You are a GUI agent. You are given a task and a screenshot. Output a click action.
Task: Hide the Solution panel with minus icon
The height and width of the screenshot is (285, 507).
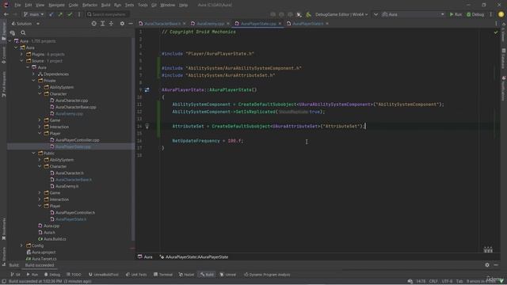pos(131,24)
